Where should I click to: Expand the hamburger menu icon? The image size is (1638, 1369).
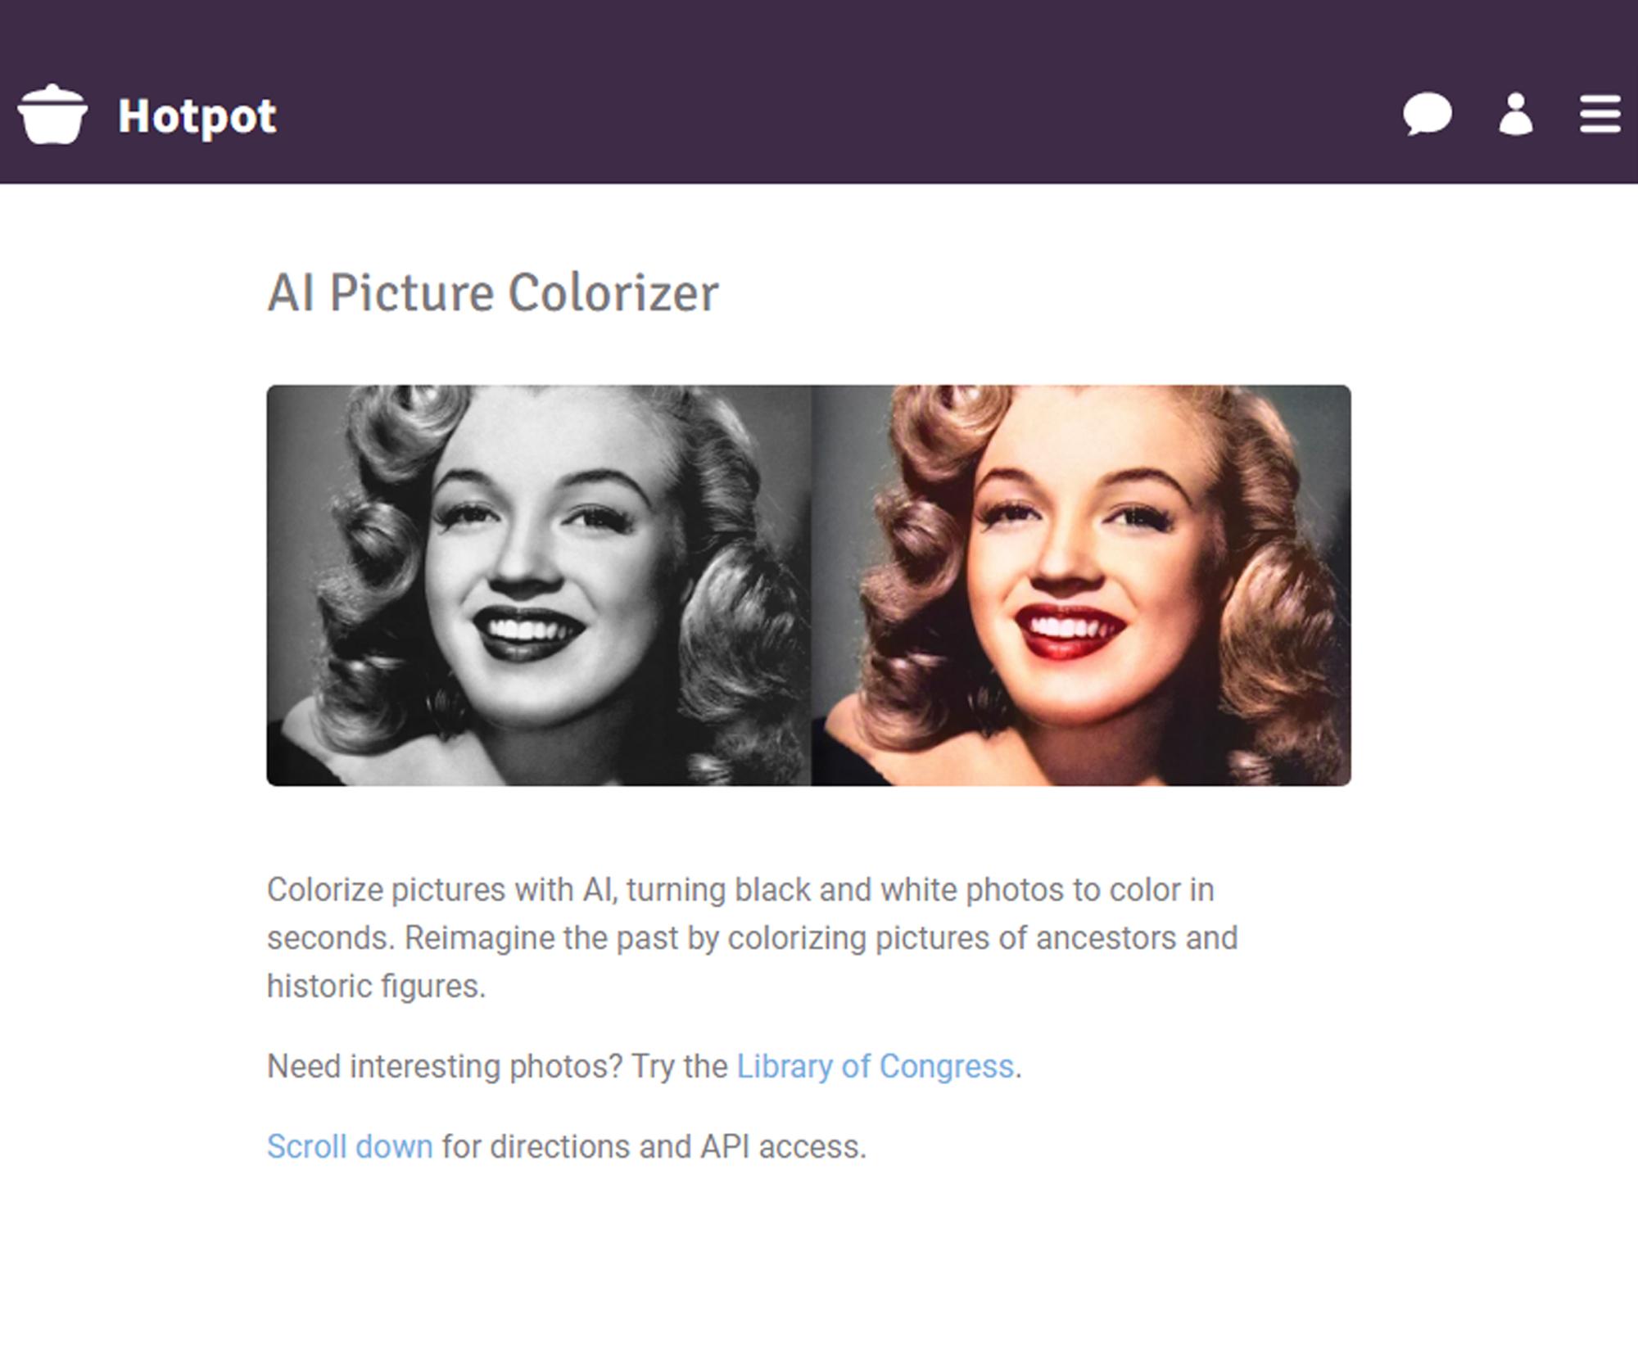(1600, 114)
